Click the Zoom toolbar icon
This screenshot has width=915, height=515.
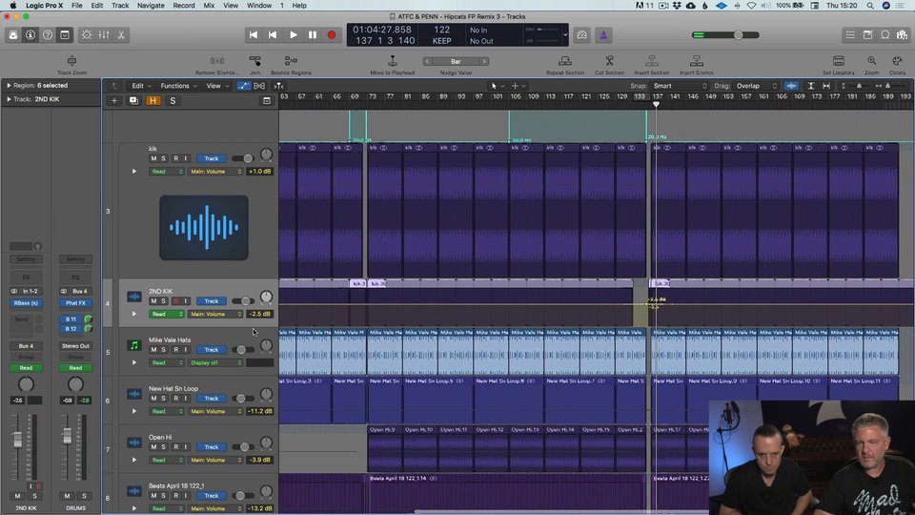[x=872, y=61]
